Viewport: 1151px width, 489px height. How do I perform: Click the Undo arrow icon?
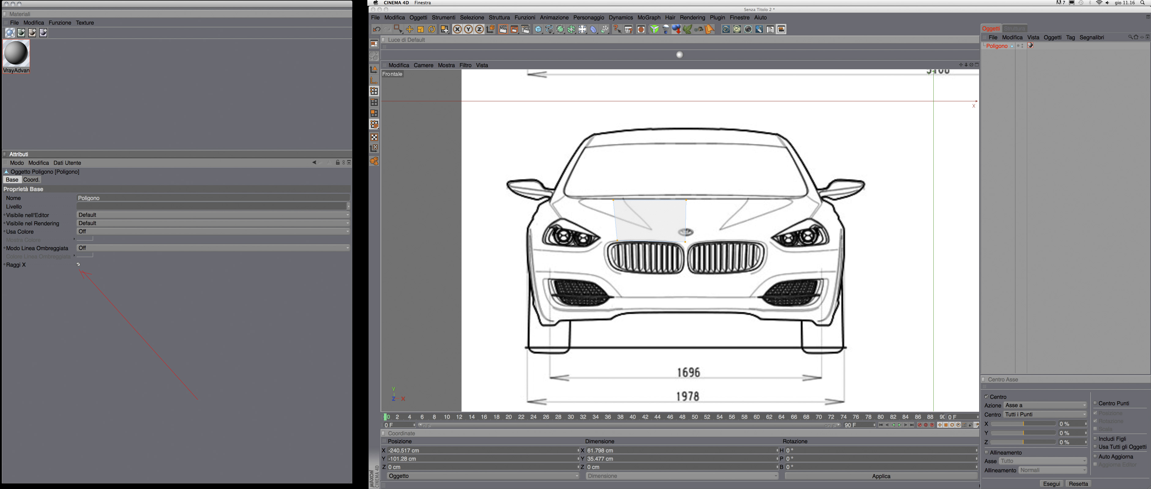377,29
